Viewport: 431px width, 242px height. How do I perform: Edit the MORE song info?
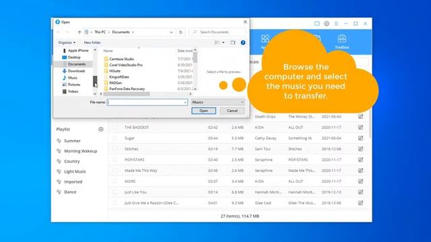pos(361,181)
